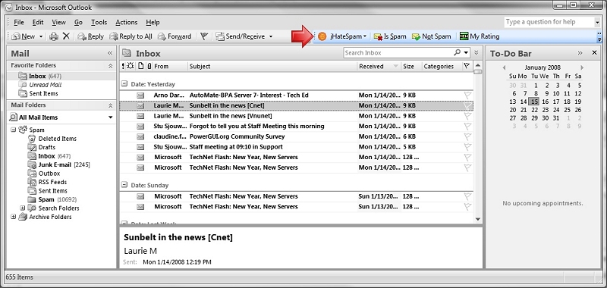This screenshot has height=288, width=607.
Task: Collapse the Mail Folders section
Action: pyautogui.click(x=110, y=105)
